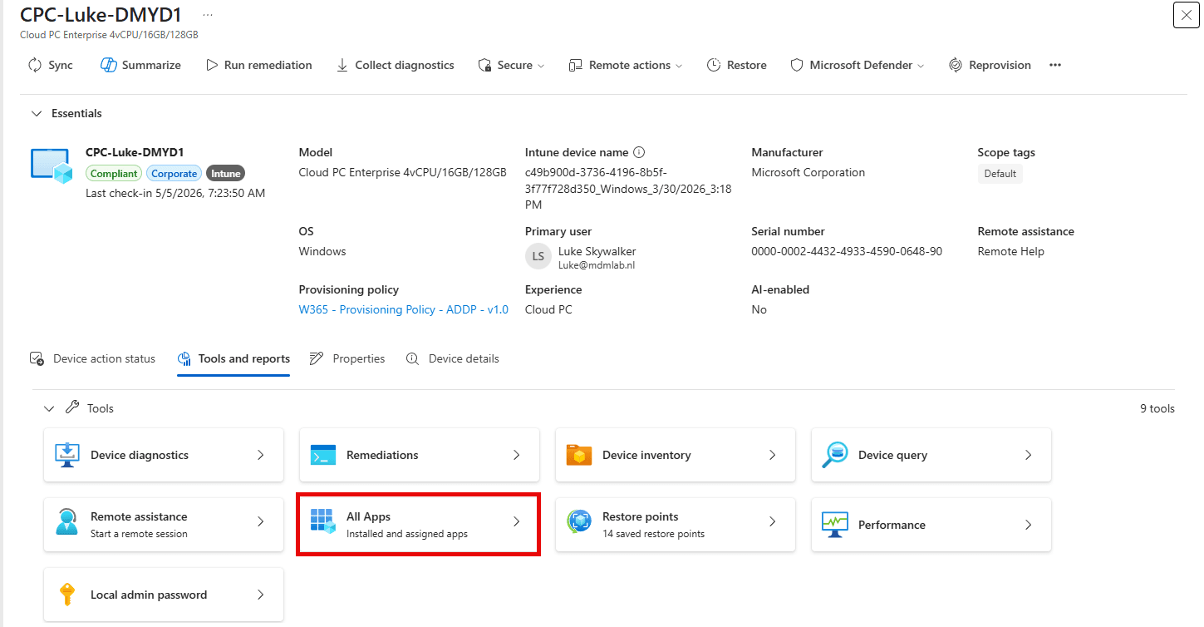Click the Device query magnifier icon
This screenshot has height=627, width=1204.
point(834,455)
